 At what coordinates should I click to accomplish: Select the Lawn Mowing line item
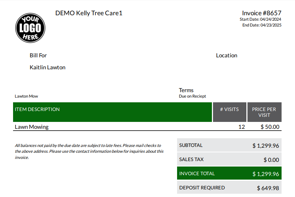pos(32,127)
